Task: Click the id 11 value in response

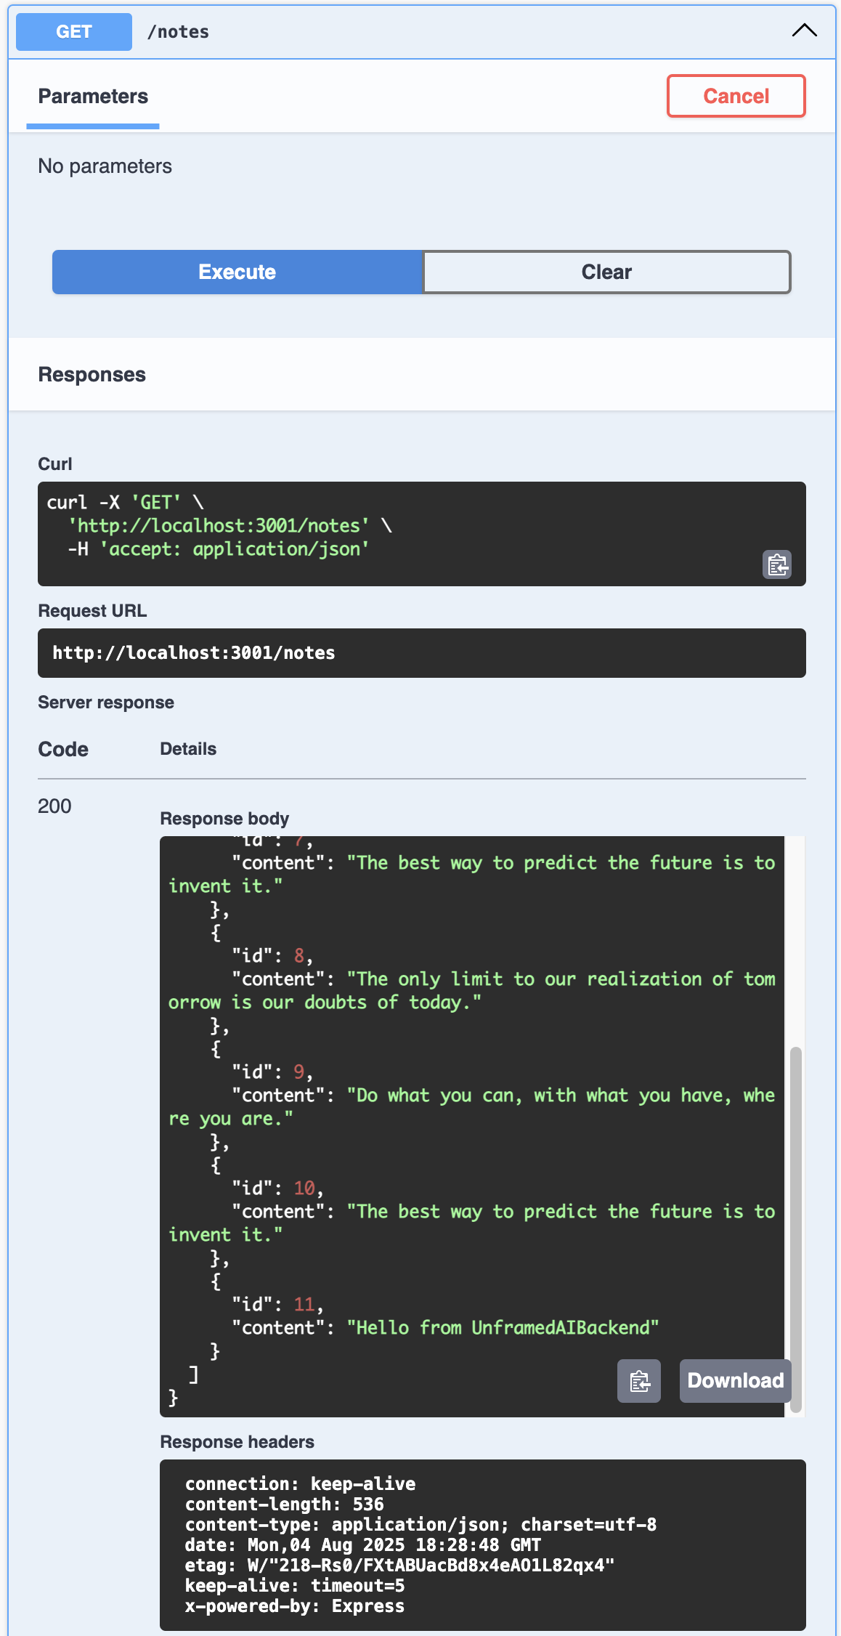Action: click(x=304, y=1304)
